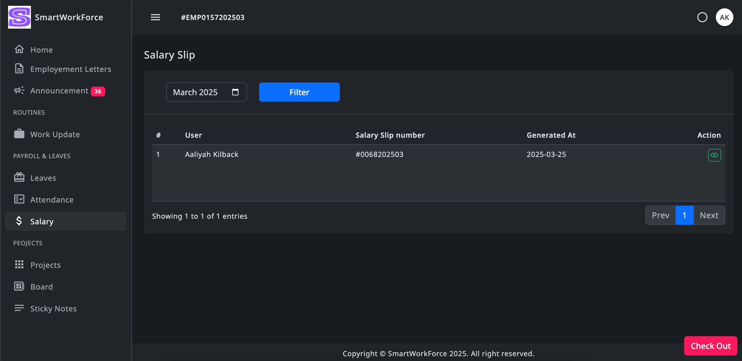Open Sticky Notes from the sidebar
This screenshot has height=361, width=742.
(x=53, y=308)
